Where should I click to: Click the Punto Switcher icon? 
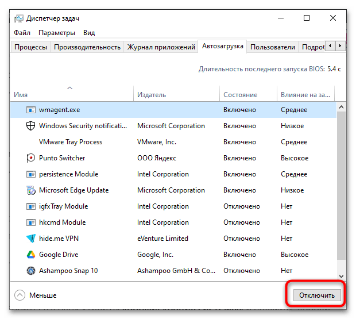tap(30, 158)
